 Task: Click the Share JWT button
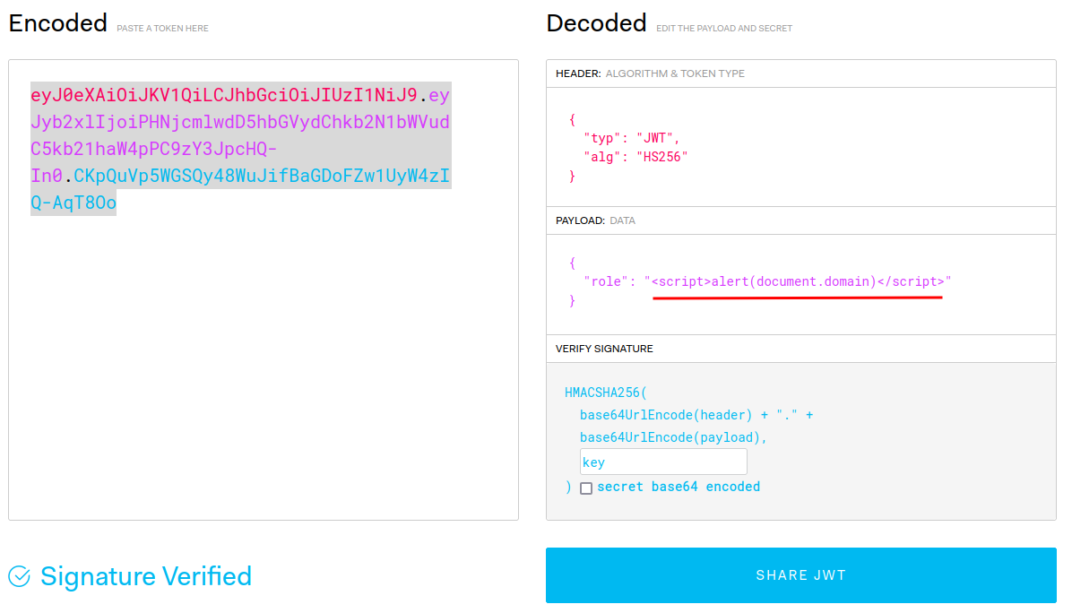point(800,574)
